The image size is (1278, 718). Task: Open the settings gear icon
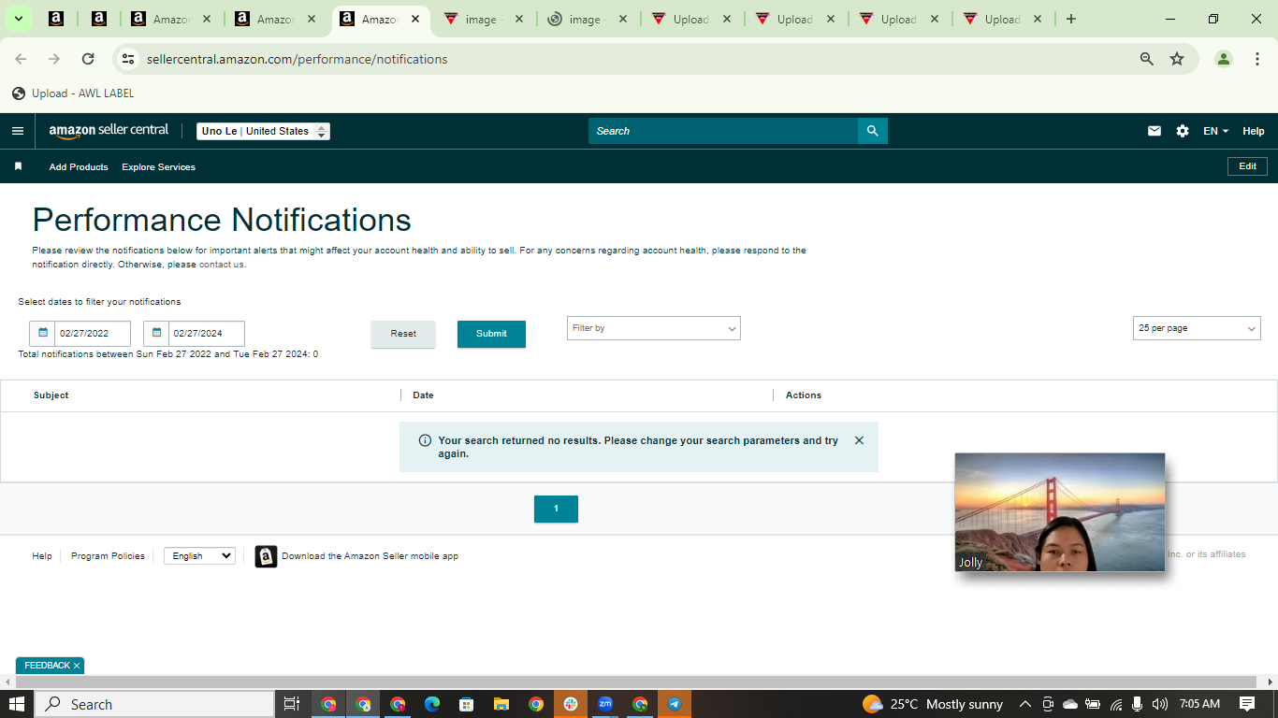[x=1183, y=131]
